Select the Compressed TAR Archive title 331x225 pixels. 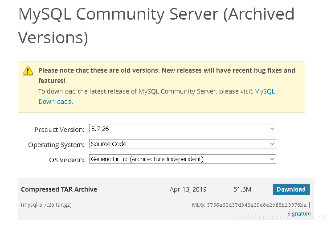pyautogui.click(x=59, y=189)
